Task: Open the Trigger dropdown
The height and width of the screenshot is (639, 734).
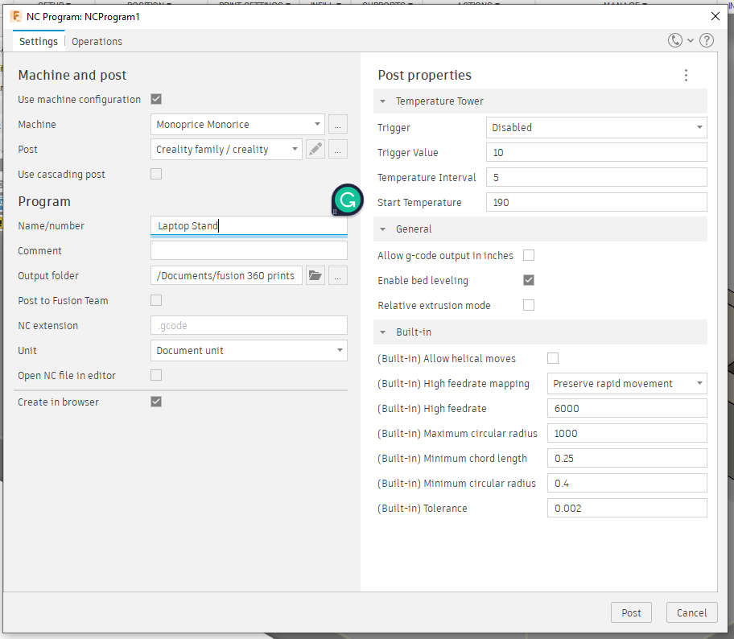Action: tap(596, 127)
